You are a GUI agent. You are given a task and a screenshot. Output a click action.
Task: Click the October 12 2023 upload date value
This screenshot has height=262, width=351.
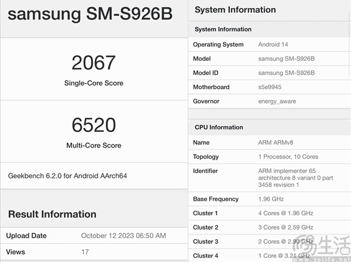pyautogui.click(x=123, y=236)
